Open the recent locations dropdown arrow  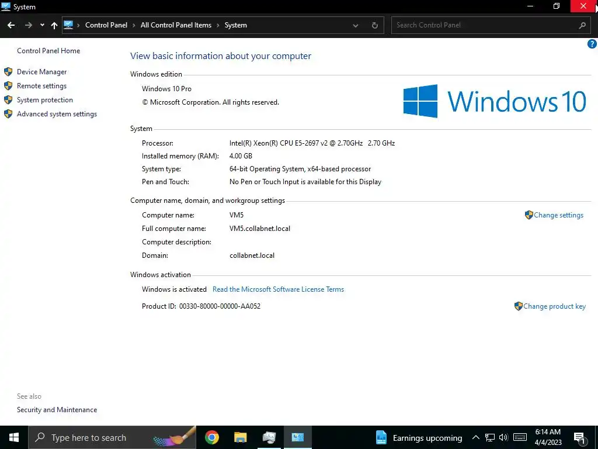pos(42,25)
